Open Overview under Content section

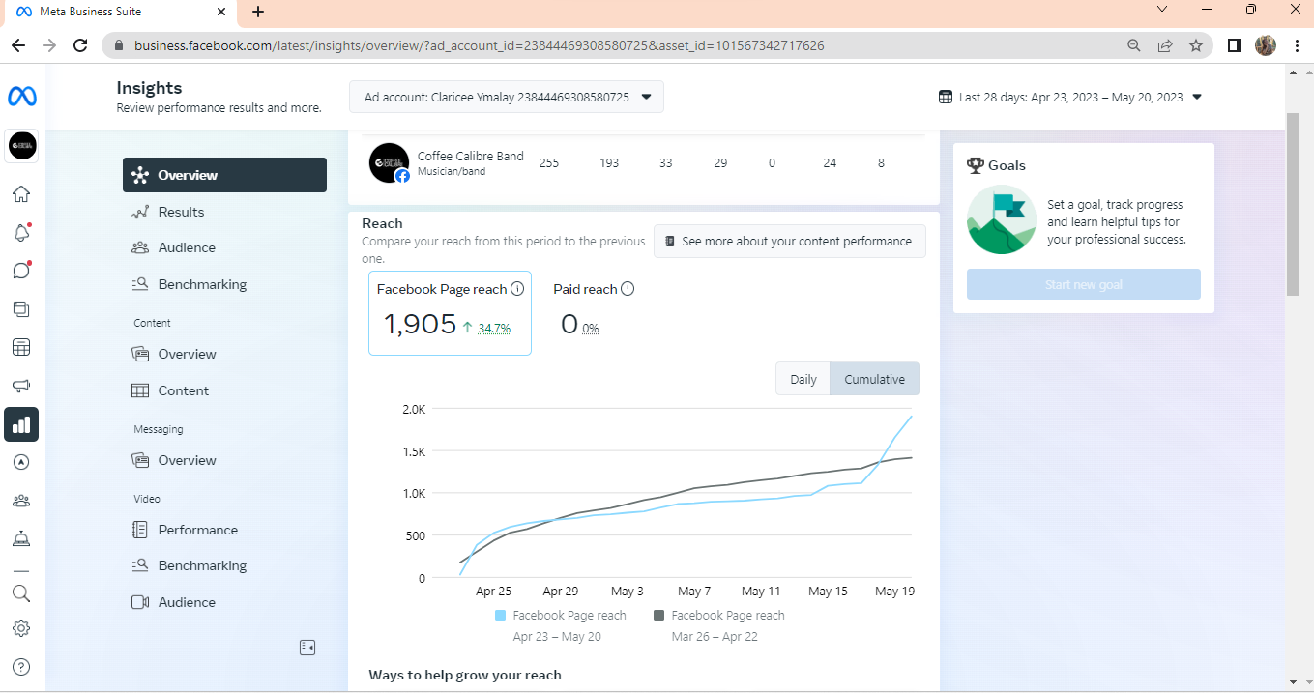coord(224,354)
